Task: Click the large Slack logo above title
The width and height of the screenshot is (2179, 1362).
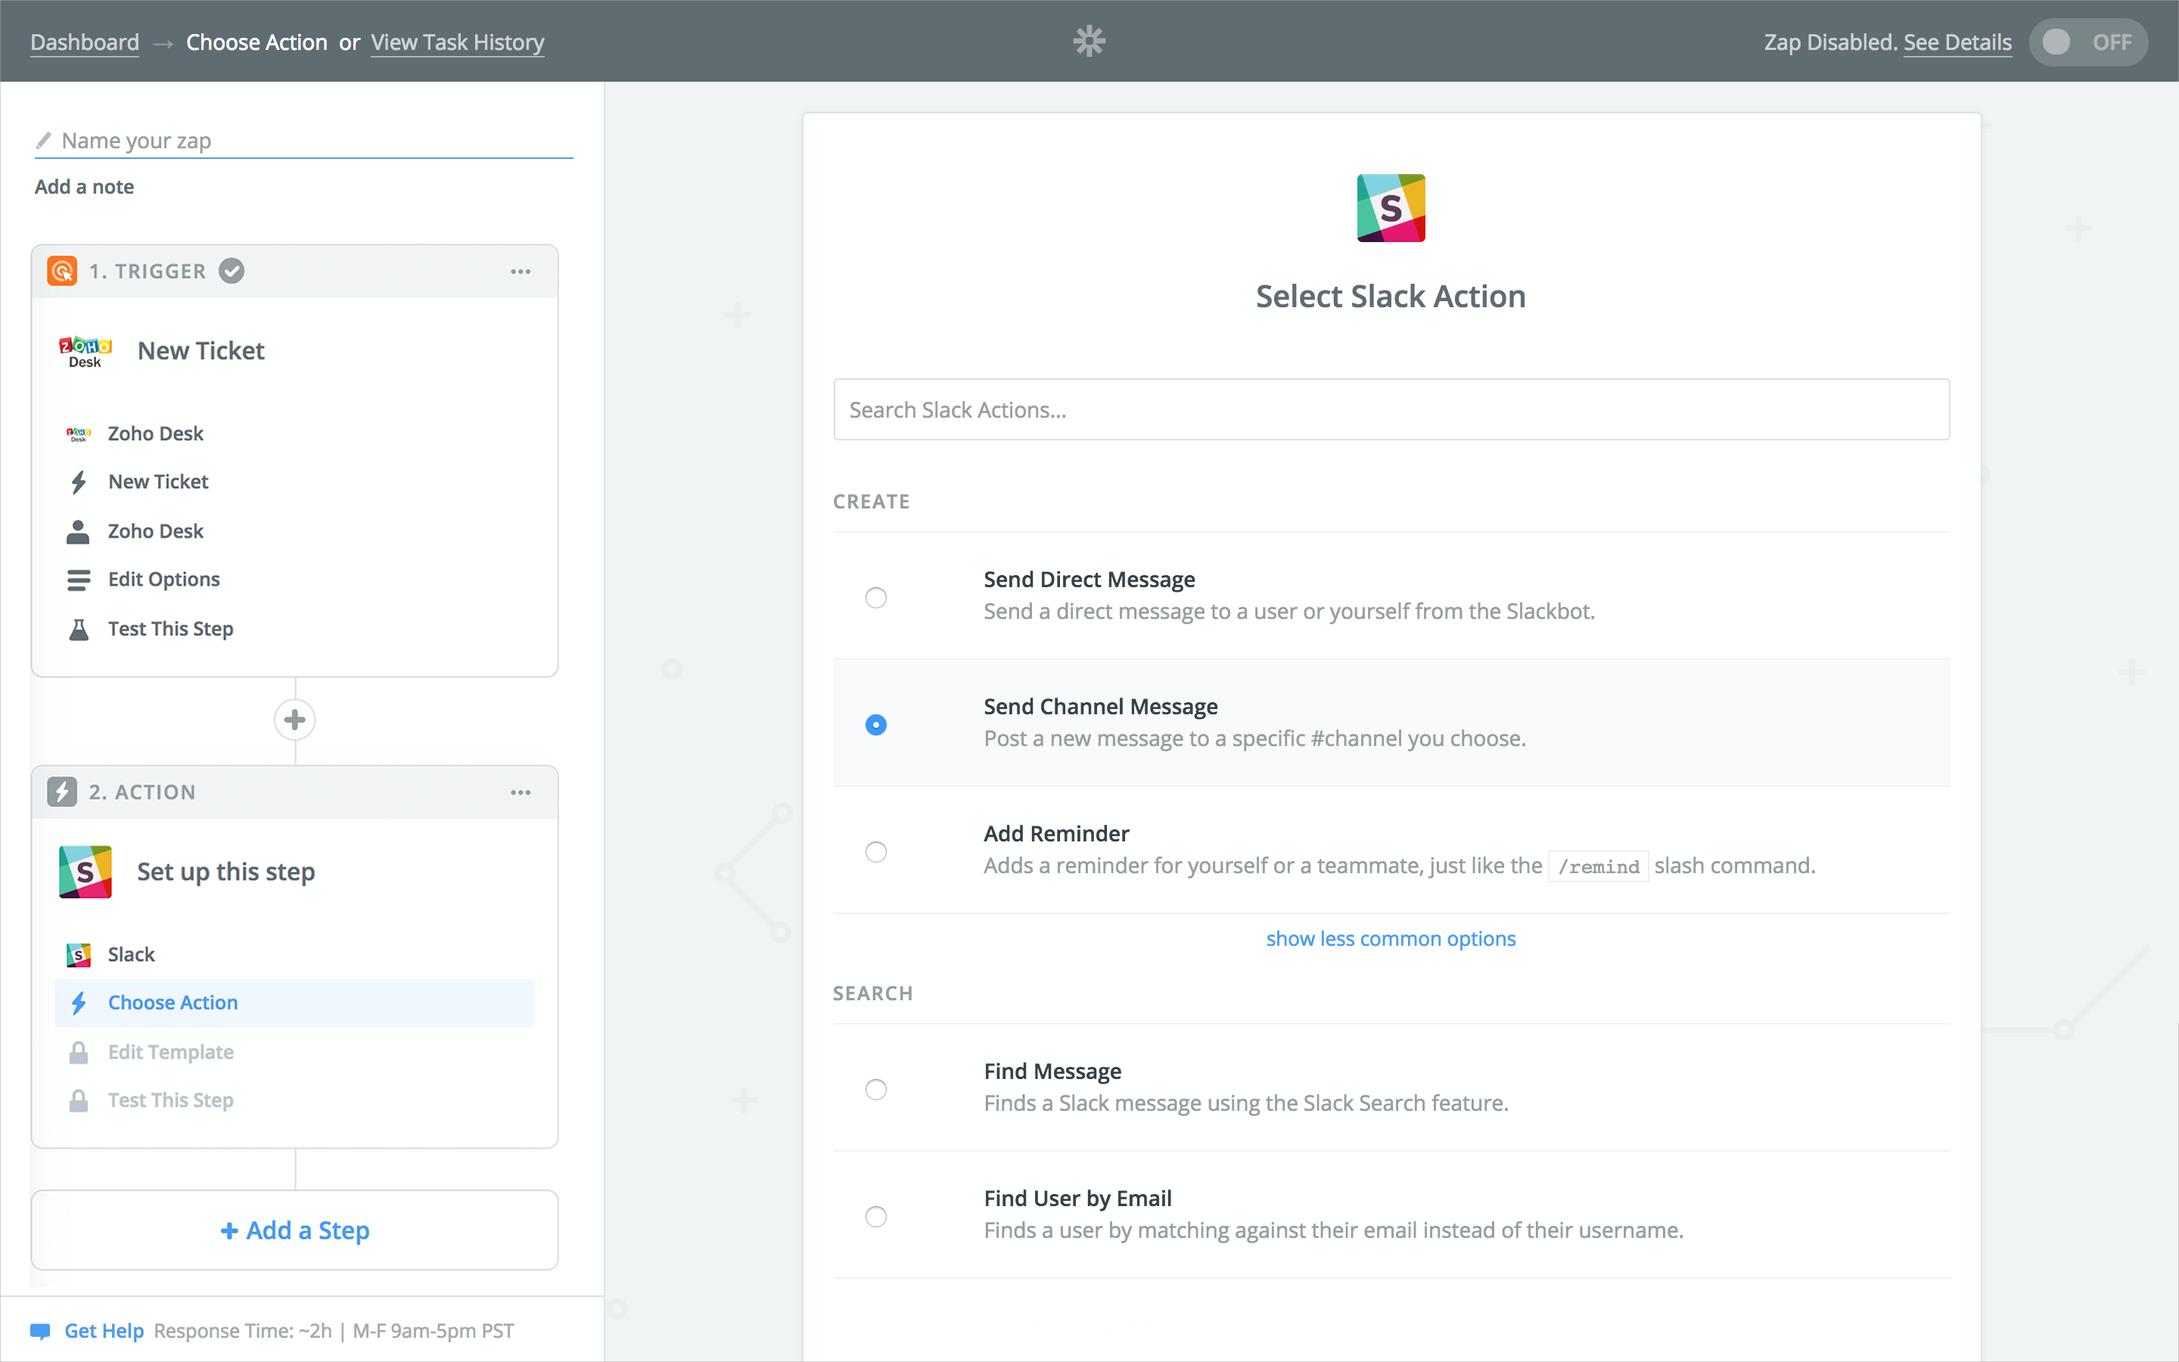Action: 1390,208
